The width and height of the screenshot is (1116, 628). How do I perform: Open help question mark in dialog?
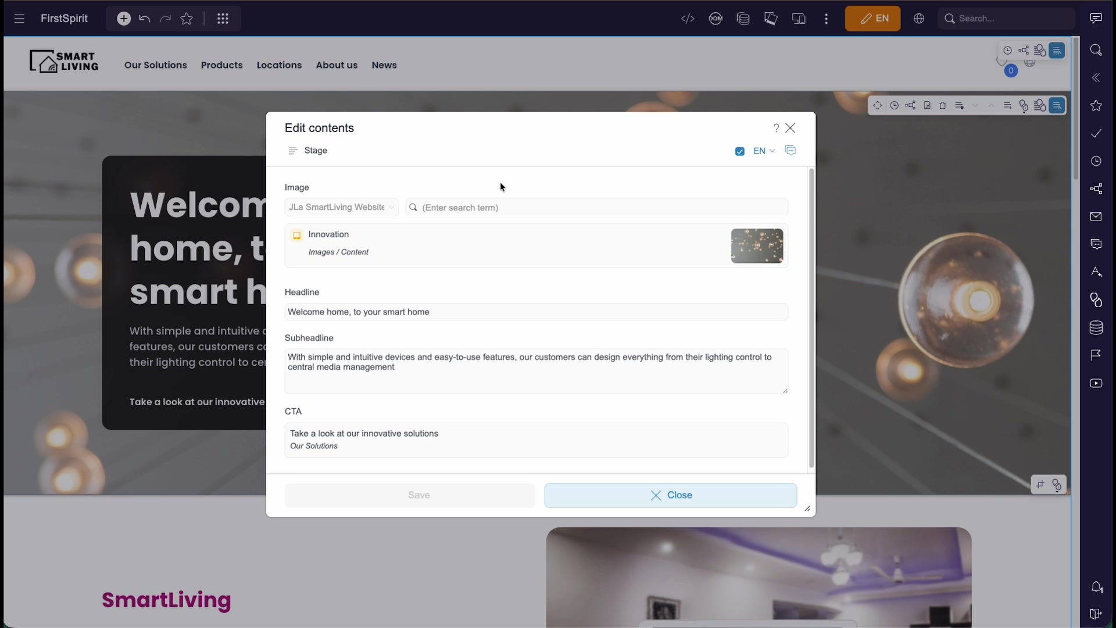(x=776, y=128)
